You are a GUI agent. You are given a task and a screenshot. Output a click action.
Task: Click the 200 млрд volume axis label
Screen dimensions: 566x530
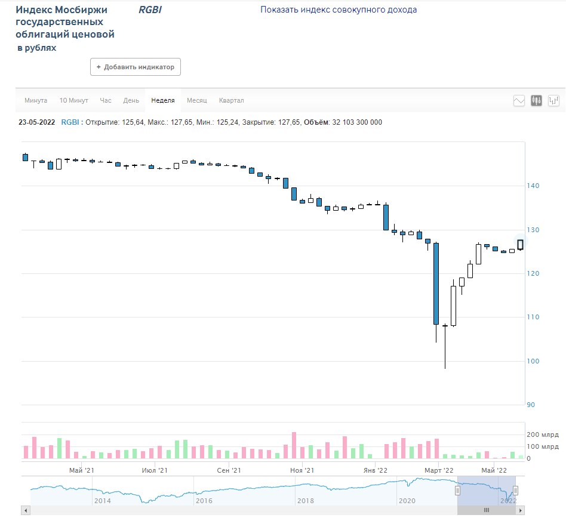pyautogui.click(x=543, y=435)
